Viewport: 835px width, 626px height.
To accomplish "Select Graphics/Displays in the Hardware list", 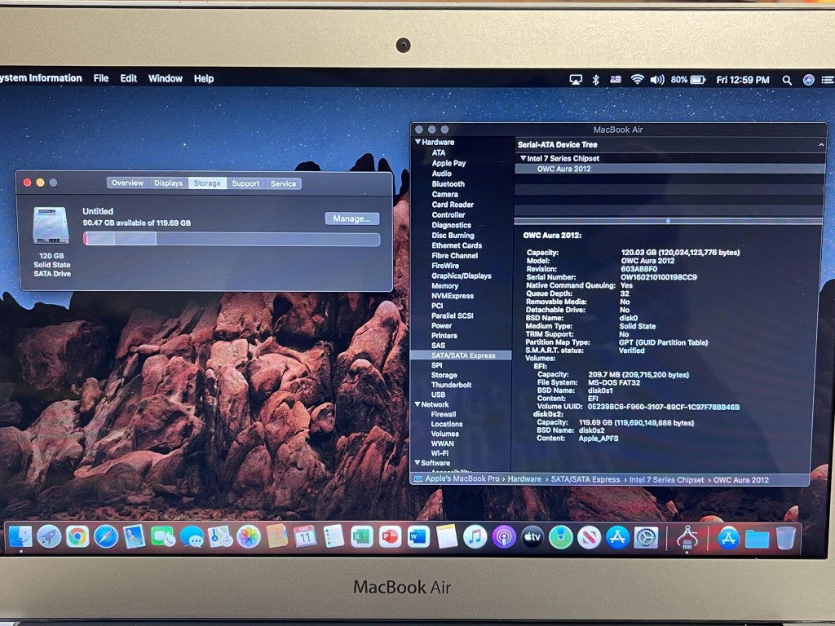I will [x=462, y=276].
